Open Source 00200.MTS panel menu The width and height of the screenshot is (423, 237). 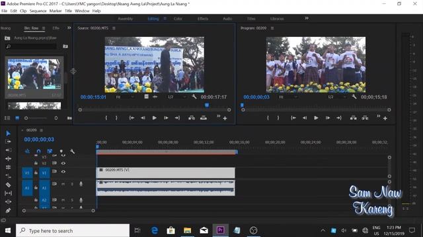114,28
